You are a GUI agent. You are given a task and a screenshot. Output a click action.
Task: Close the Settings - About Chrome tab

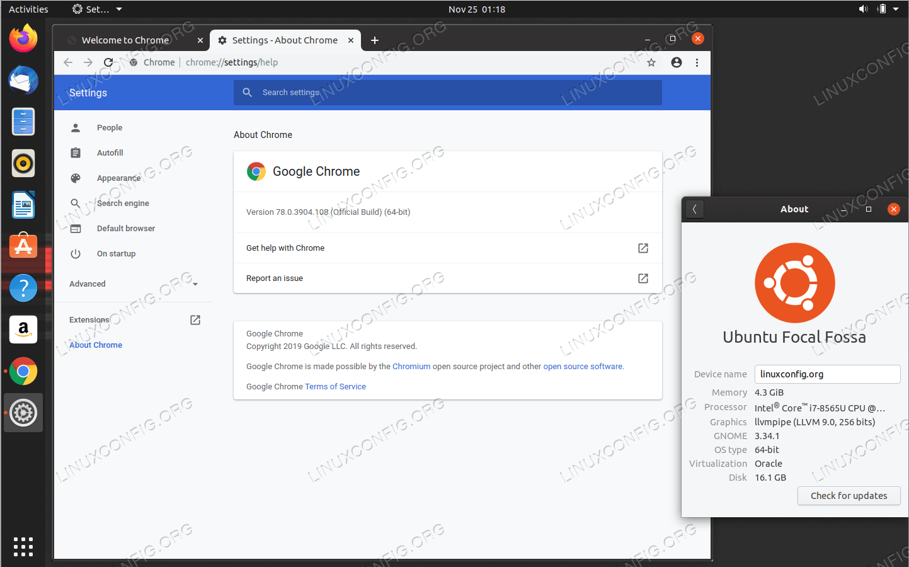coord(351,40)
